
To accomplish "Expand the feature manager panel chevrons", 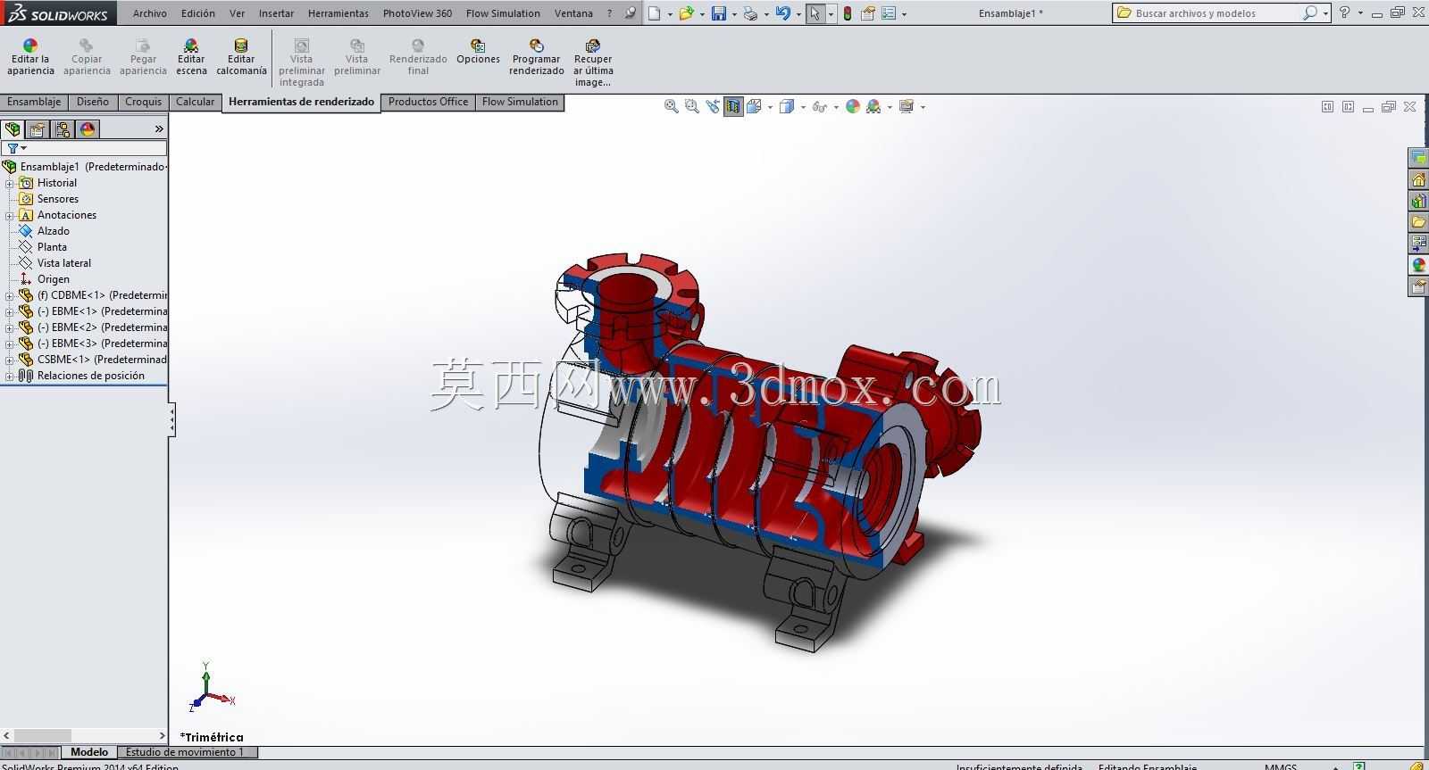I will coord(159,129).
